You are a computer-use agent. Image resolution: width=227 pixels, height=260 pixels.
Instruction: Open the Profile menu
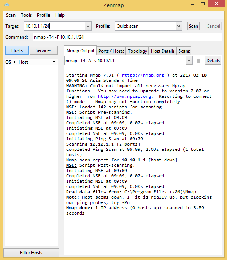pos(44,15)
